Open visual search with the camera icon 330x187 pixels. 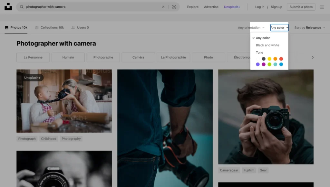[173, 6]
